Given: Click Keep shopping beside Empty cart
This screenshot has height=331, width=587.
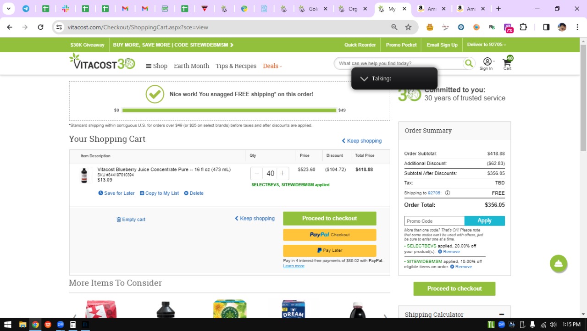Looking at the screenshot, I should pos(255,218).
